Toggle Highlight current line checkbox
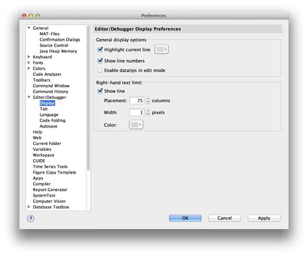The width and height of the screenshot is (308, 256). click(100, 49)
